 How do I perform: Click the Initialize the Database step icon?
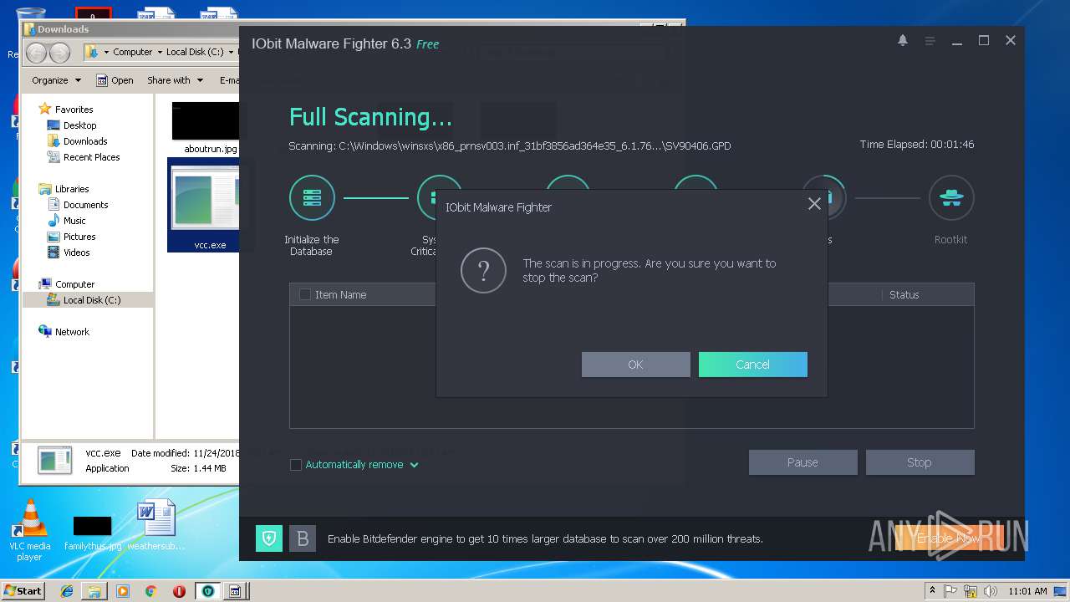(x=312, y=198)
